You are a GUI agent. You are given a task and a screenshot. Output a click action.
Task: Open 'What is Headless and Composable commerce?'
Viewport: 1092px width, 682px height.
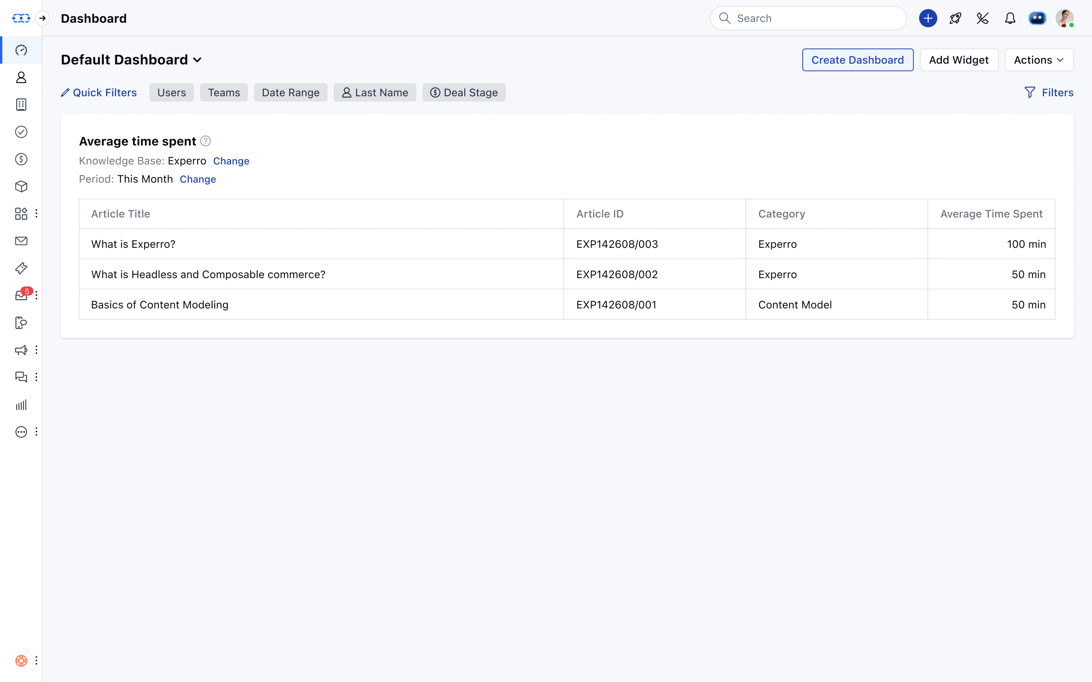tap(208, 274)
